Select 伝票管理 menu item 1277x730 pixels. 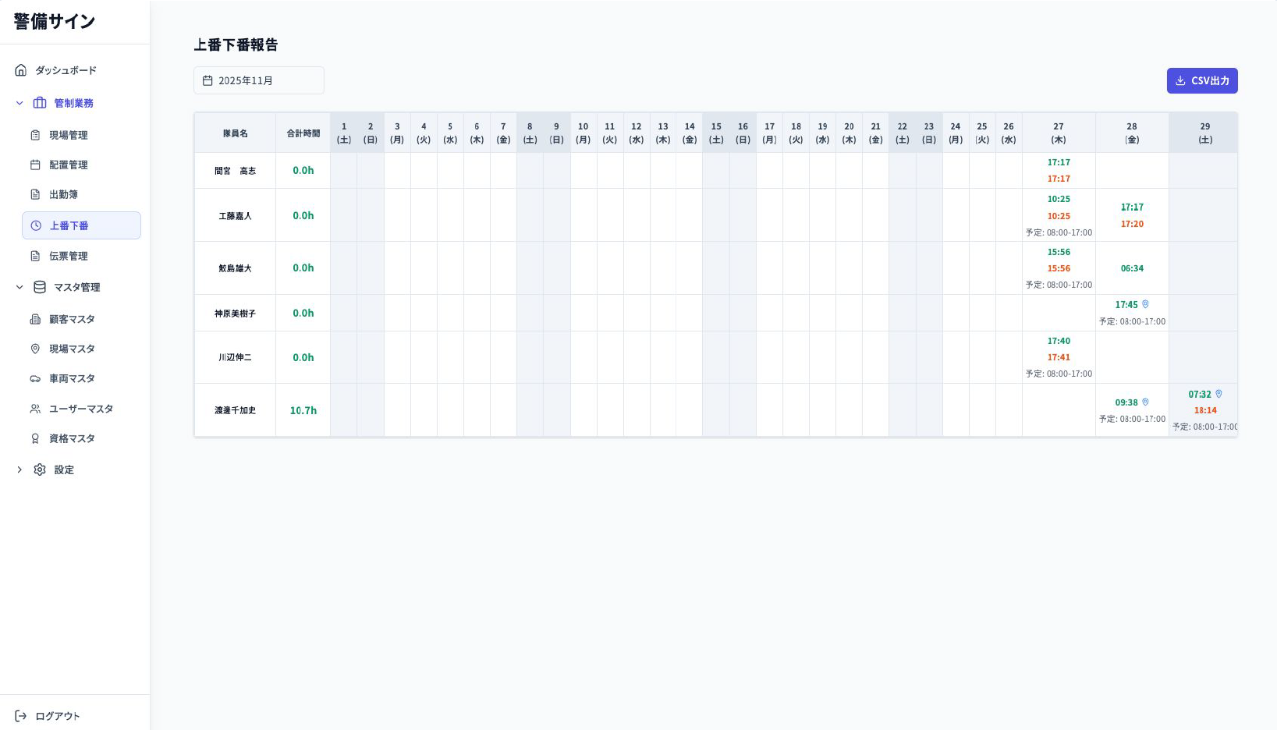coord(68,256)
